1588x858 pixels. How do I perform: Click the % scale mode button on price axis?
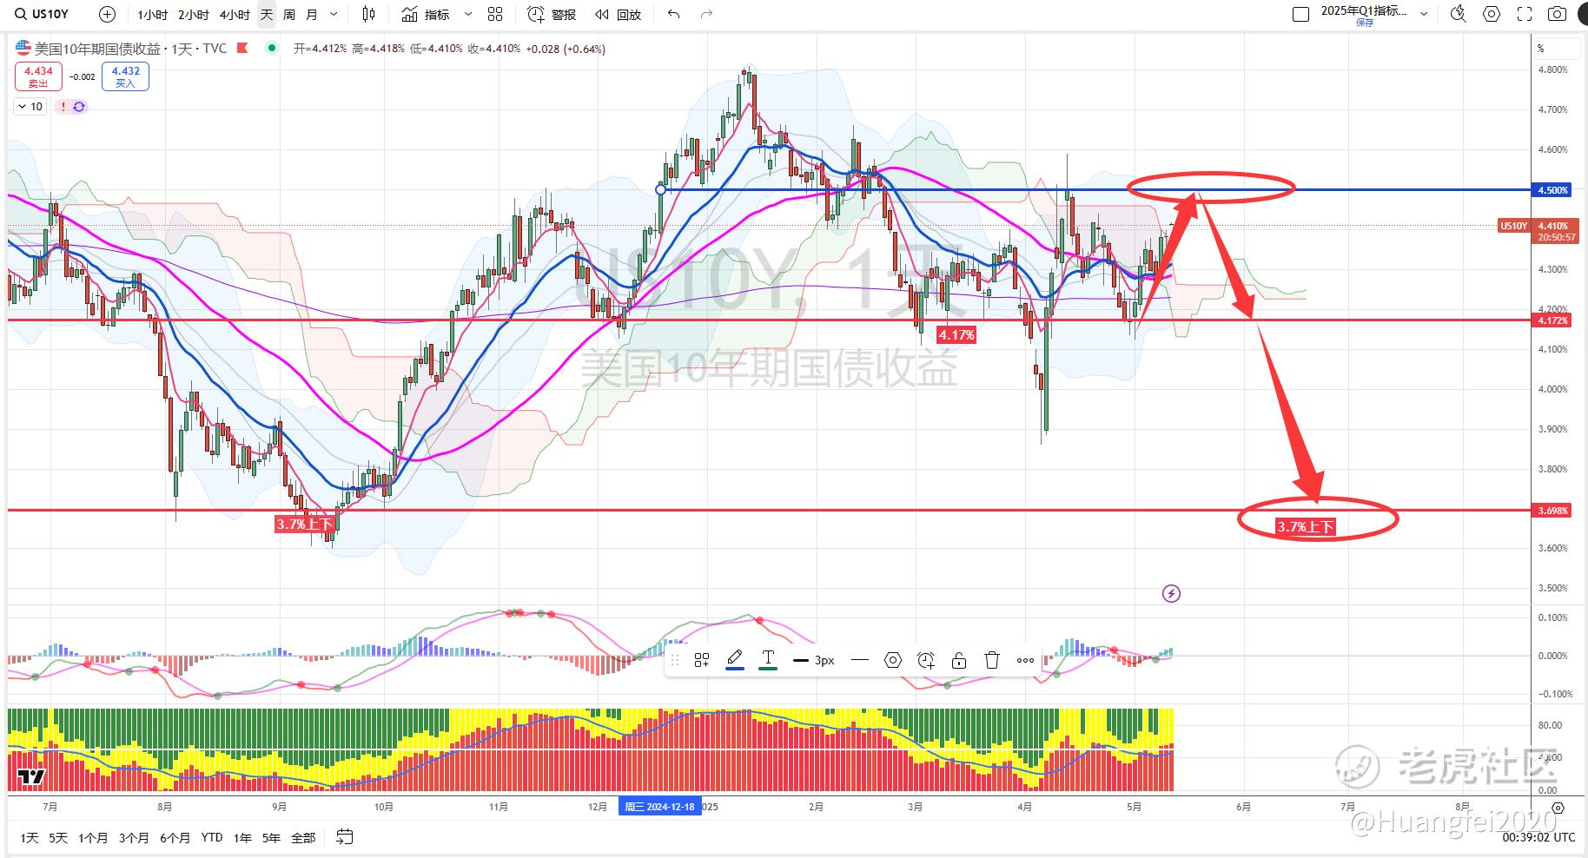coord(1556,49)
